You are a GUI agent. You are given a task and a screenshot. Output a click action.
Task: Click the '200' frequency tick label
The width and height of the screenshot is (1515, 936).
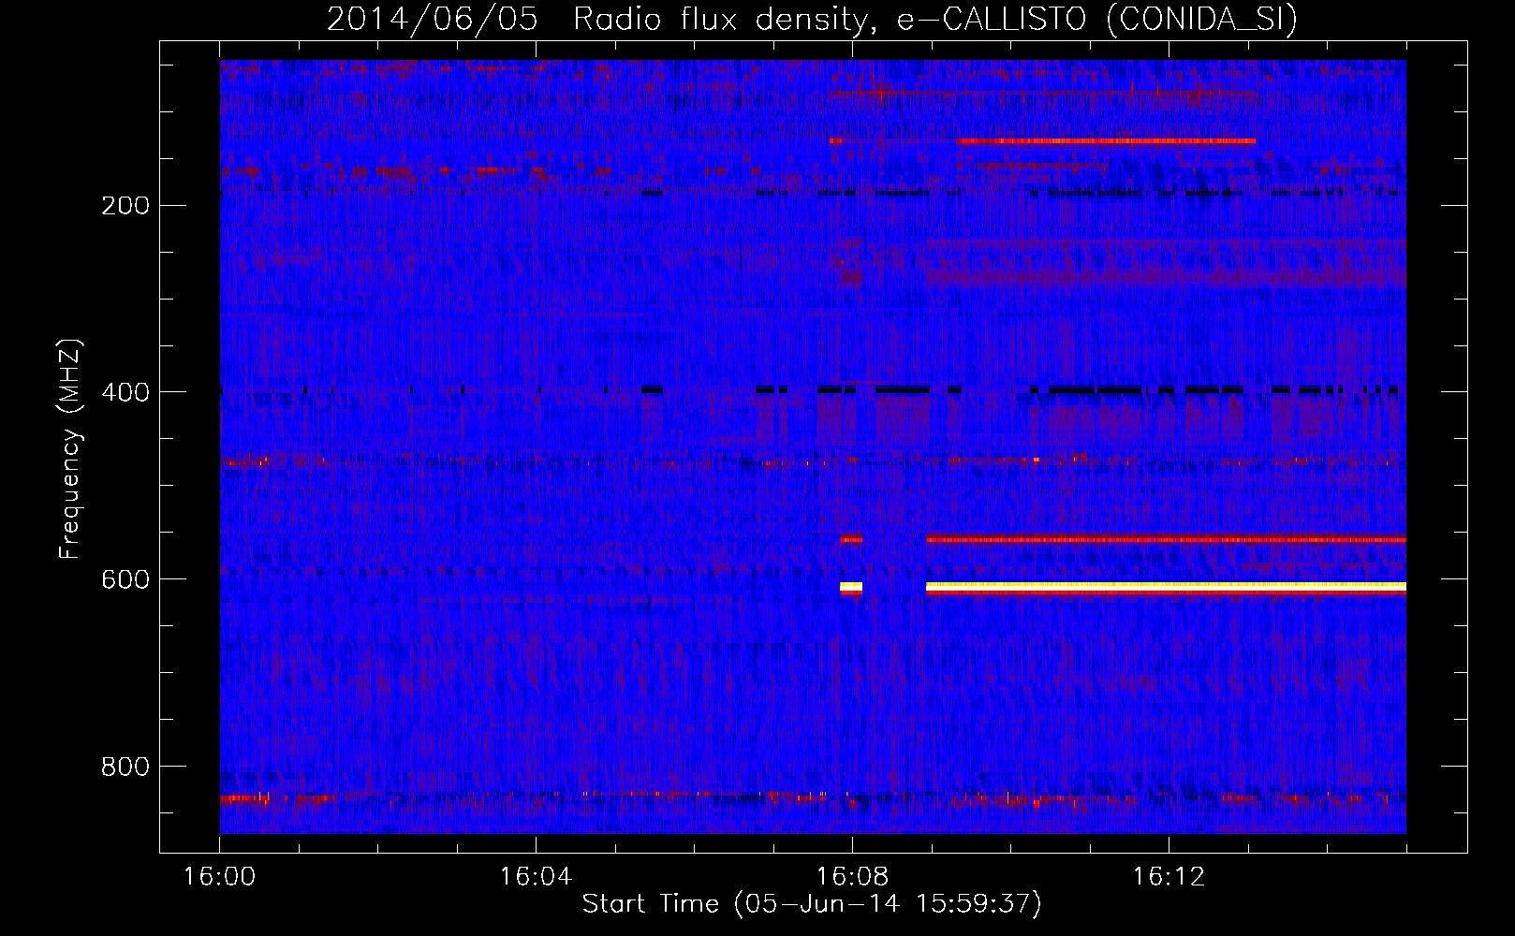[125, 206]
